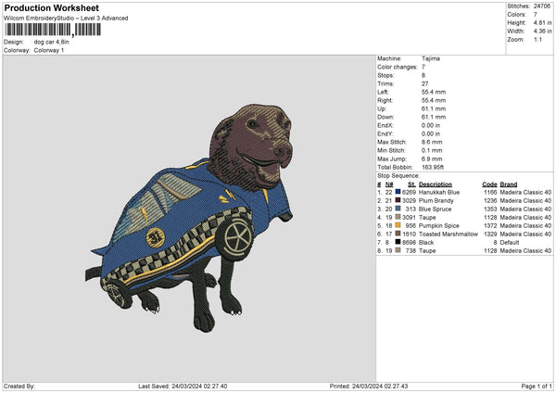Select the Machine value Tajima
The image size is (556, 393).
(x=429, y=58)
